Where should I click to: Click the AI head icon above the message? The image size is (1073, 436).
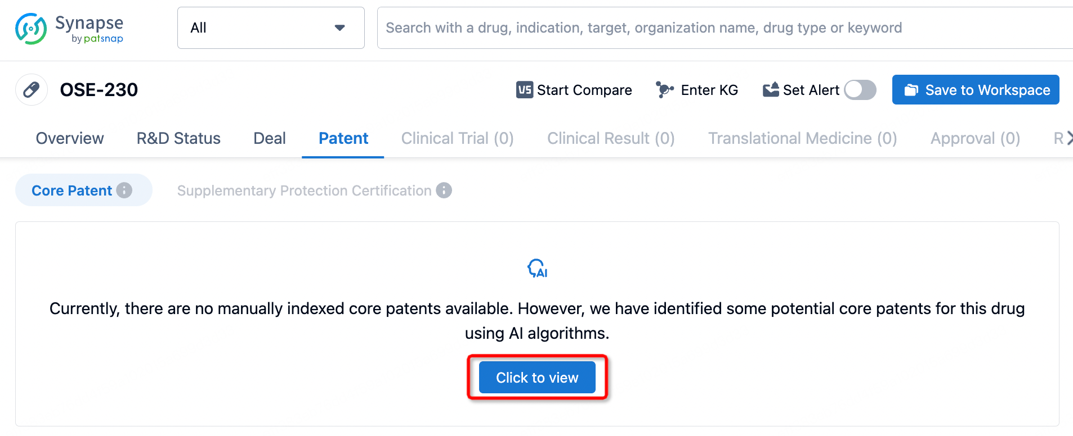click(537, 269)
